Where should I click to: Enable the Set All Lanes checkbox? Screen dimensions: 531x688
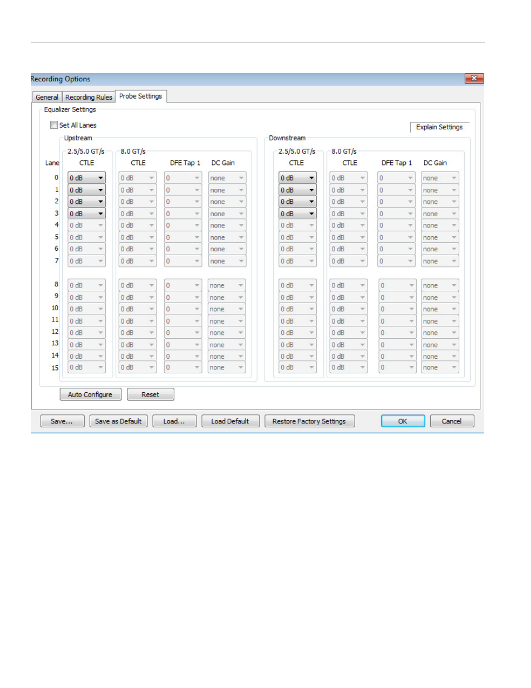54,125
